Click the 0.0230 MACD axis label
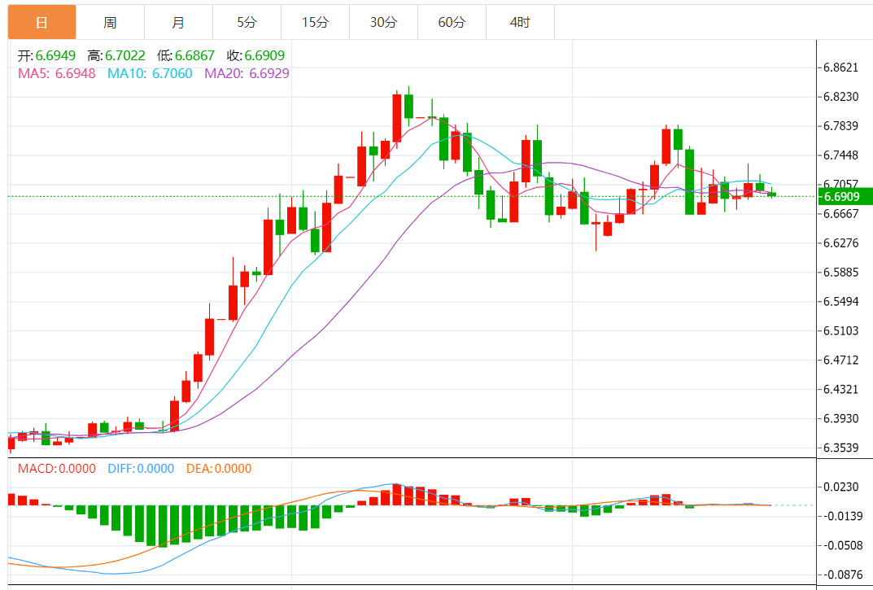 coord(841,487)
